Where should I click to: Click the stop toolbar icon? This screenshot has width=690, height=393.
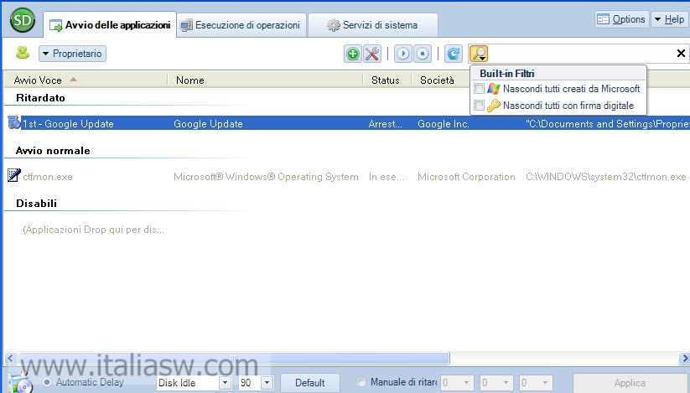point(422,54)
